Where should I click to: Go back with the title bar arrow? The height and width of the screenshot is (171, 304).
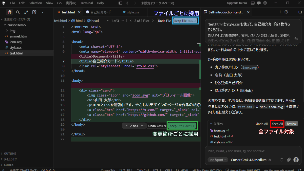click(128, 3)
